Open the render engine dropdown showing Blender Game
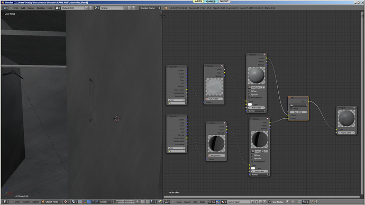 150,8
